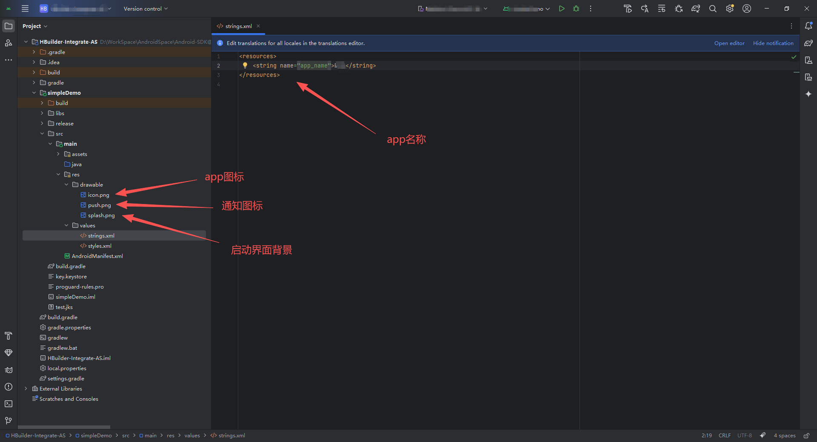The height and width of the screenshot is (442, 817).
Task: Open AndroidManifest.xml file
Action: (97, 256)
